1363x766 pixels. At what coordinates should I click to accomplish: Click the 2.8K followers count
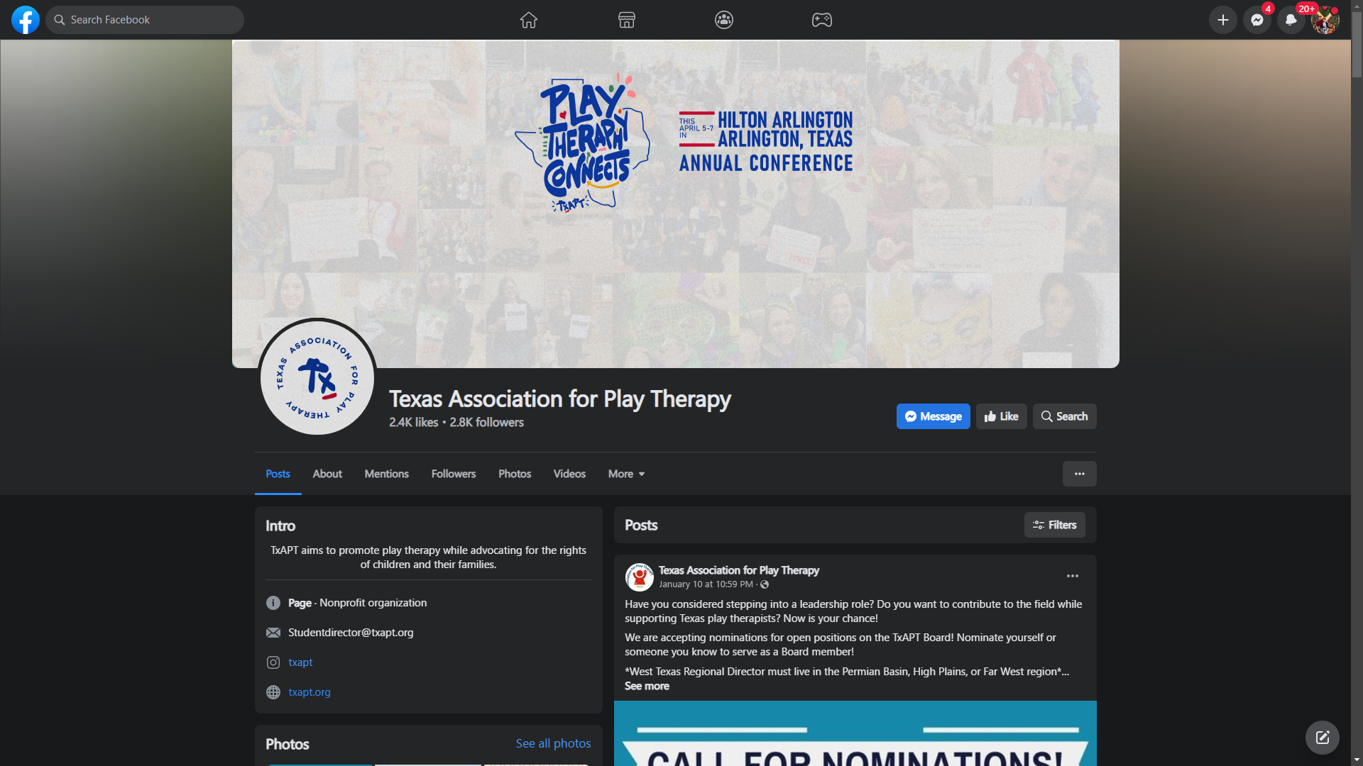point(487,422)
